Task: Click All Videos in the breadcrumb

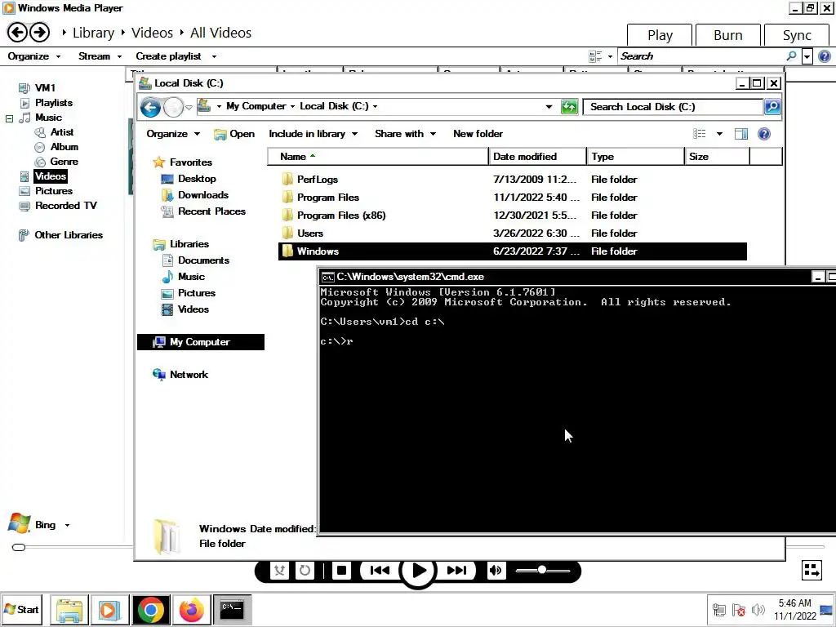Action: [220, 33]
